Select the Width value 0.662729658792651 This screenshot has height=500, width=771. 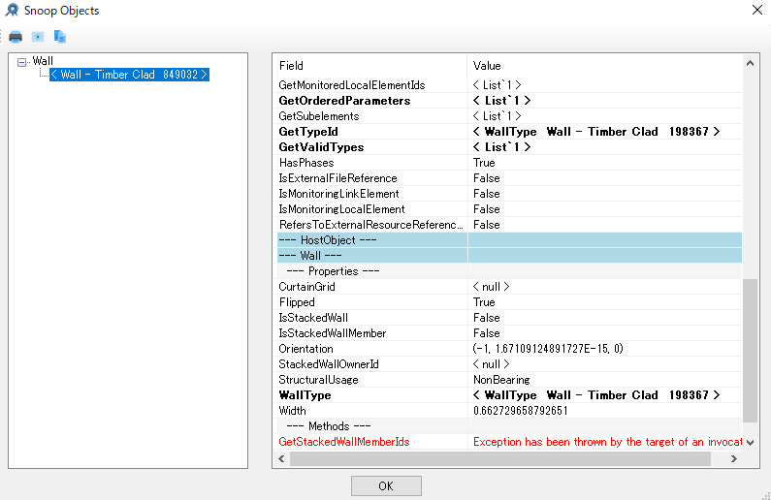tap(520, 411)
